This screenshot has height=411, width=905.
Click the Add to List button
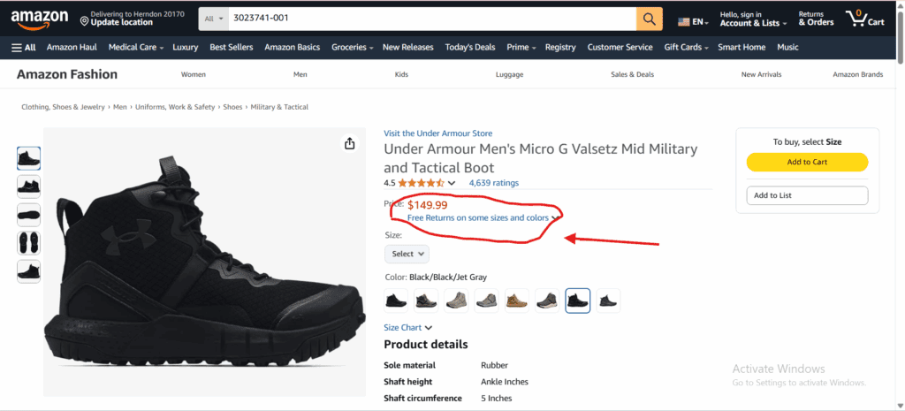tap(807, 195)
